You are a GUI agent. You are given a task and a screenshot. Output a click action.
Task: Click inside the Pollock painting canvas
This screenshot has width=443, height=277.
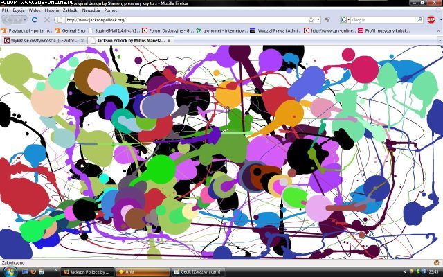tap(221, 152)
